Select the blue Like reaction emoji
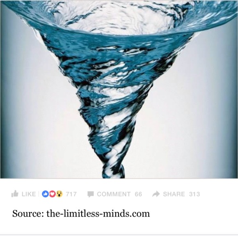 45,194
